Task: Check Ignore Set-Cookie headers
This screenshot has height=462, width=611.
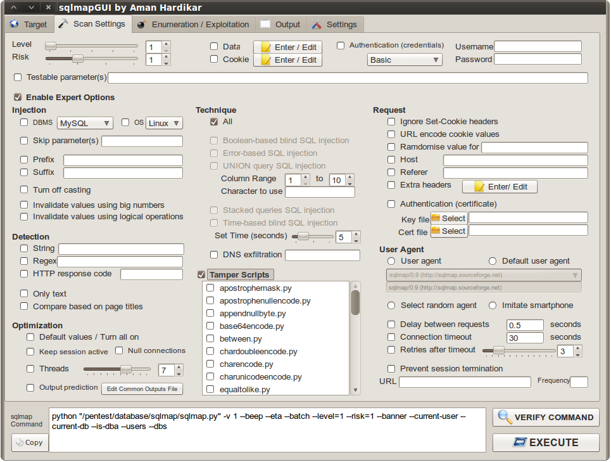Action: (391, 122)
